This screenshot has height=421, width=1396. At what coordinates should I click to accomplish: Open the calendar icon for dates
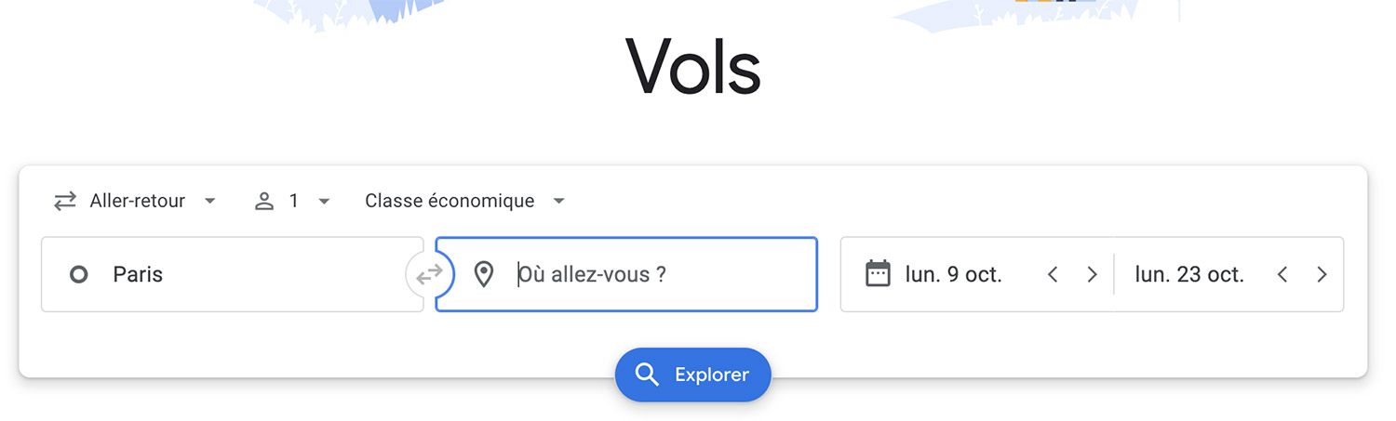[878, 274]
